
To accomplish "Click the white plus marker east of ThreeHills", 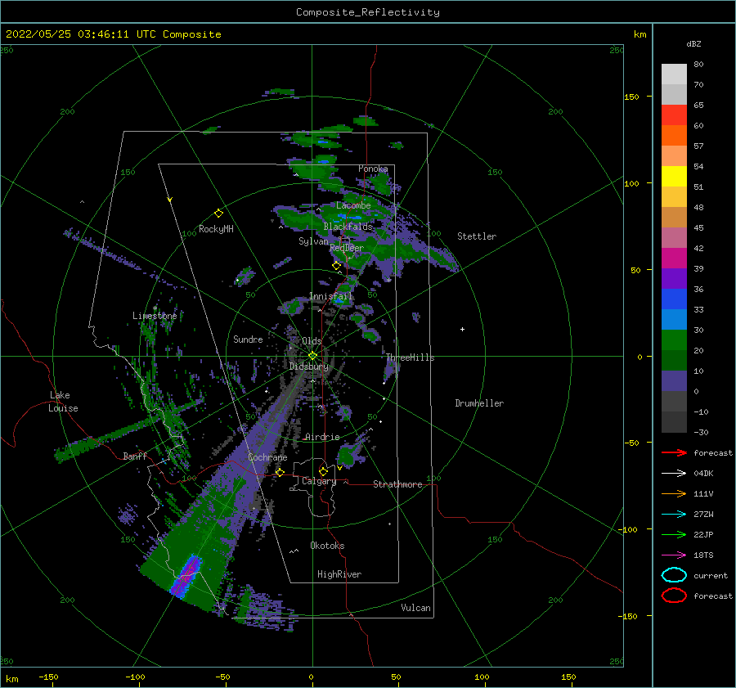I will 462,329.
